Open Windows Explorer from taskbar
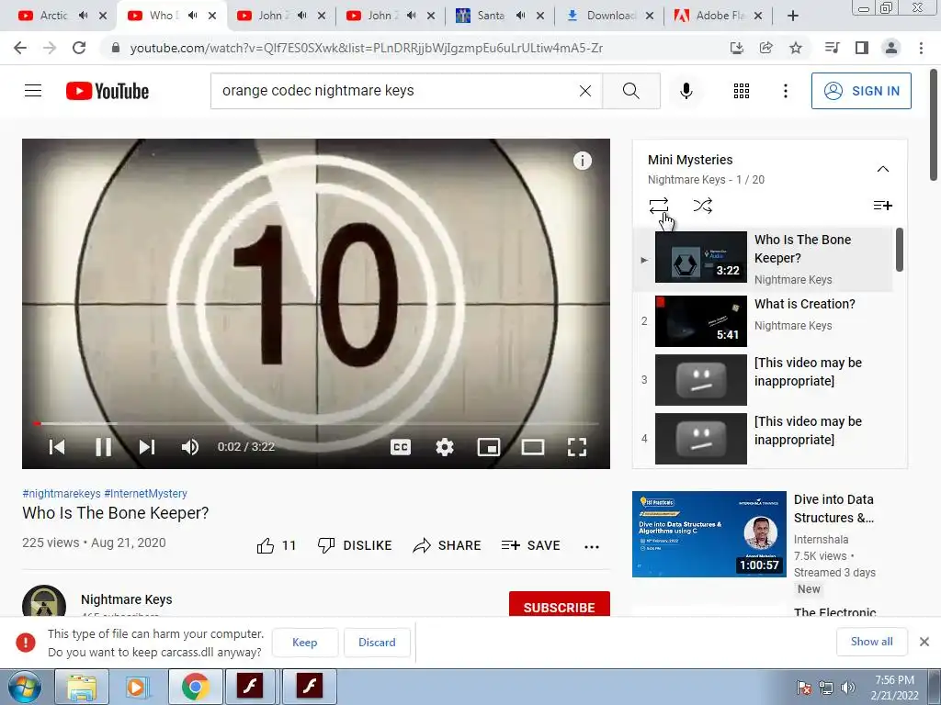941x705 pixels. 82,687
